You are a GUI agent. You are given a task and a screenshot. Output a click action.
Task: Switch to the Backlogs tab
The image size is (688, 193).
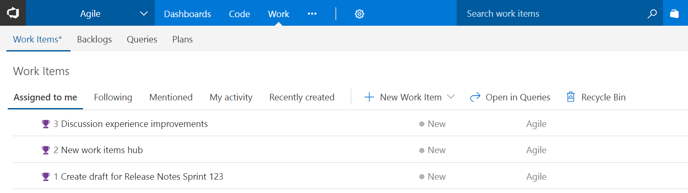[x=94, y=39]
